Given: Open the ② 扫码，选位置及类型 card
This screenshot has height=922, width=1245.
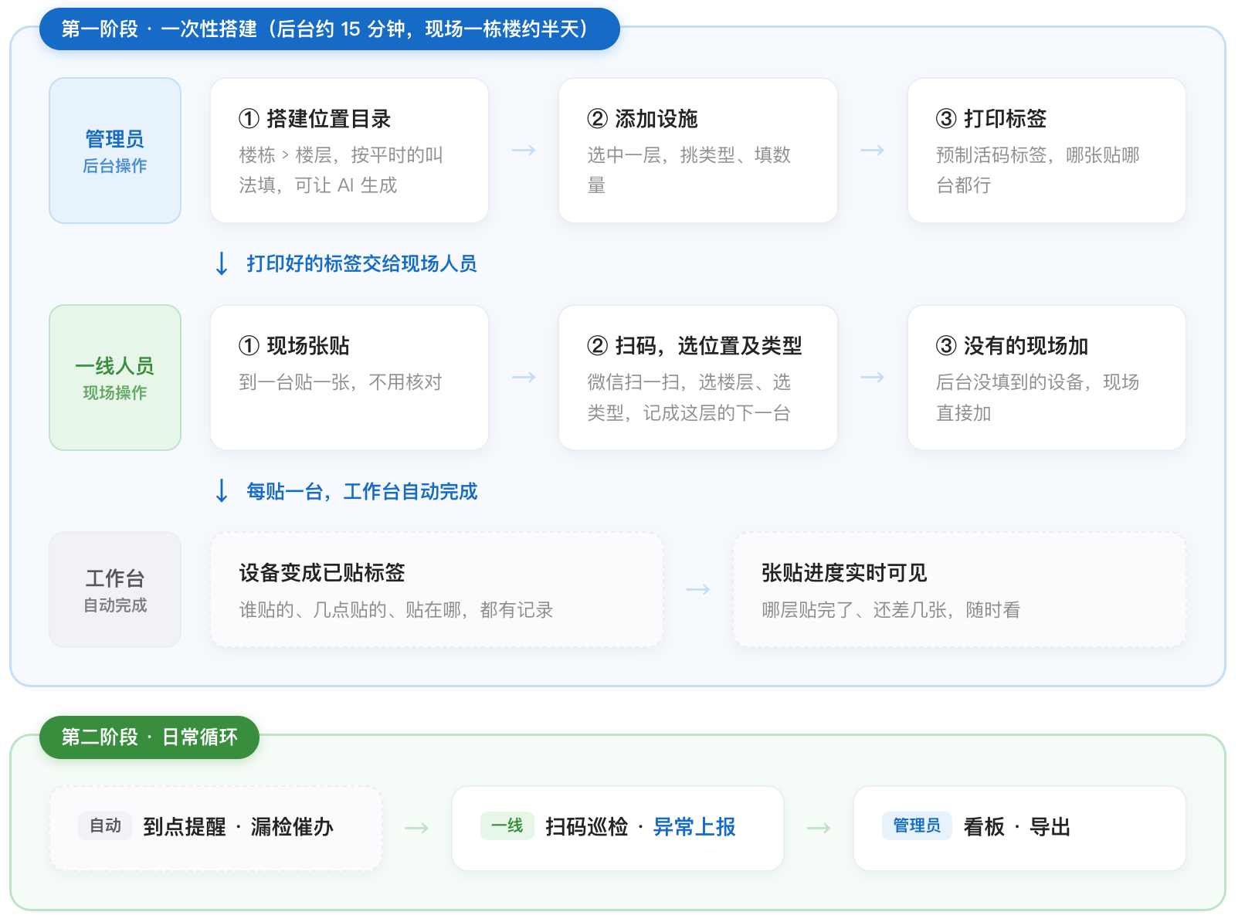Looking at the screenshot, I should (x=698, y=378).
